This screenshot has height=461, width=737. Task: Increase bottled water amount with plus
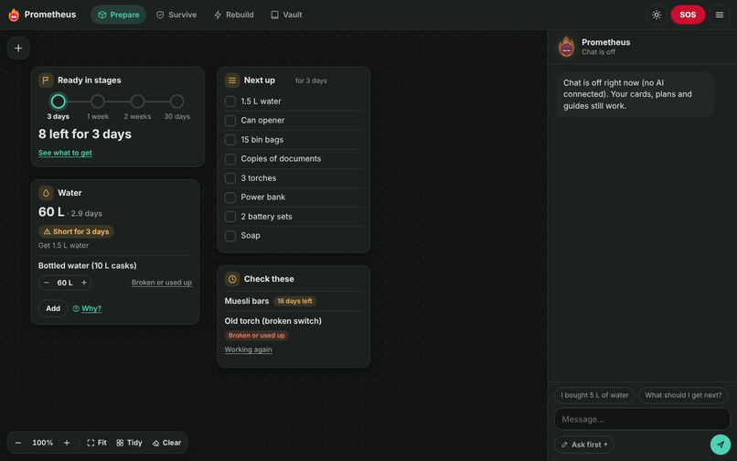click(x=84, y=283)
